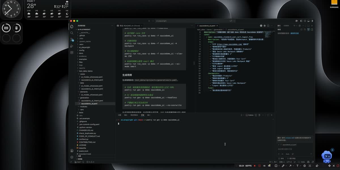Switch to the 端口 panel tab
The height and width of the screenshot is (170, 340).
tap(149, 115)
